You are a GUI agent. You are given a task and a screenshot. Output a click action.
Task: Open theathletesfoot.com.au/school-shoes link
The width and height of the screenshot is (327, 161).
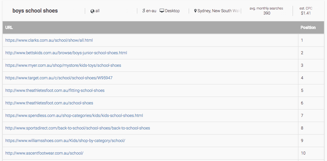49,103
